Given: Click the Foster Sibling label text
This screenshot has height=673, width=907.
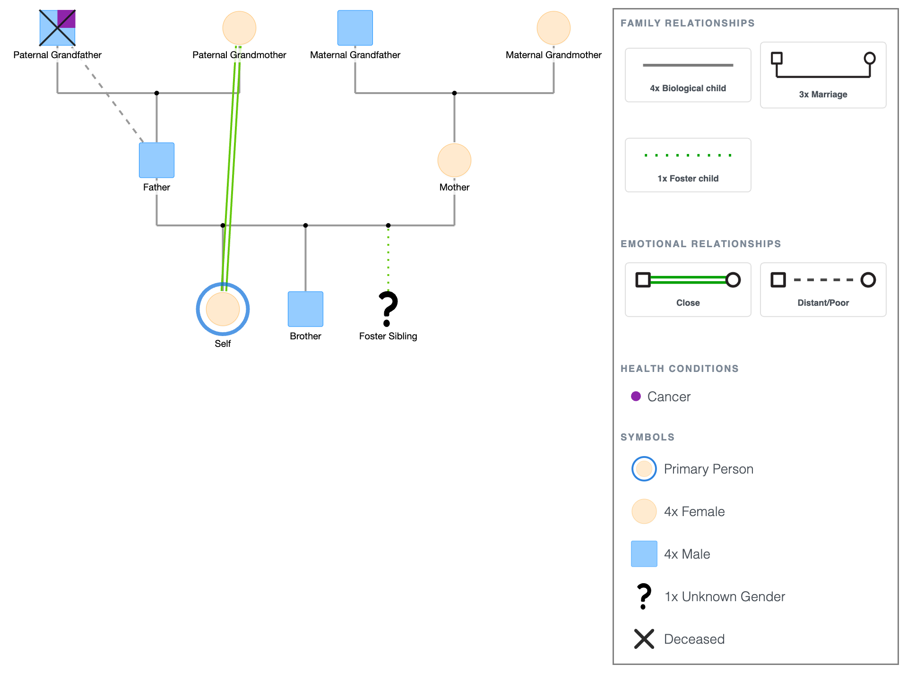Looking at the screenshot, I should pyautogui.click(x=388, y=336).
